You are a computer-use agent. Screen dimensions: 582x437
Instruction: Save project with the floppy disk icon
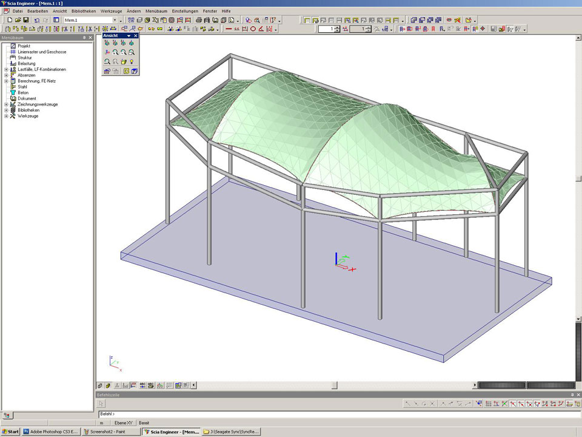25,20
